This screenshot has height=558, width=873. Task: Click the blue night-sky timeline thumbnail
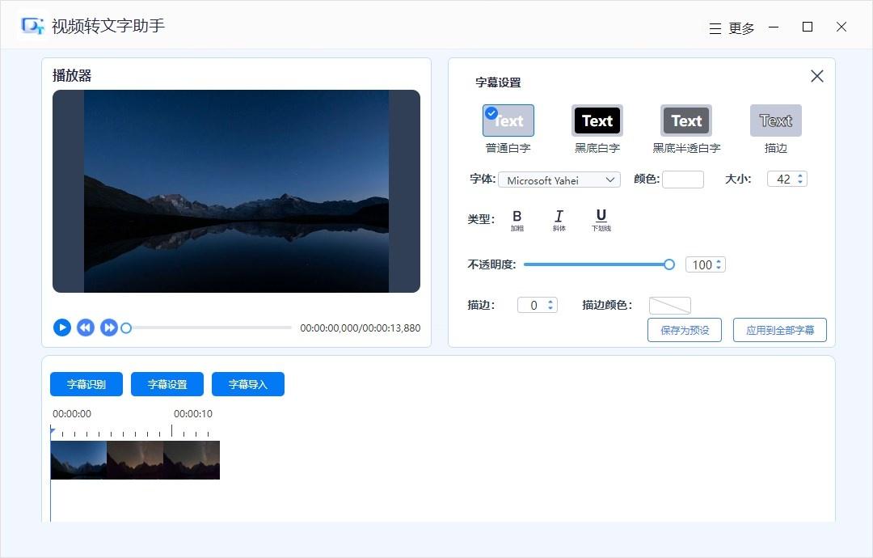78,460
